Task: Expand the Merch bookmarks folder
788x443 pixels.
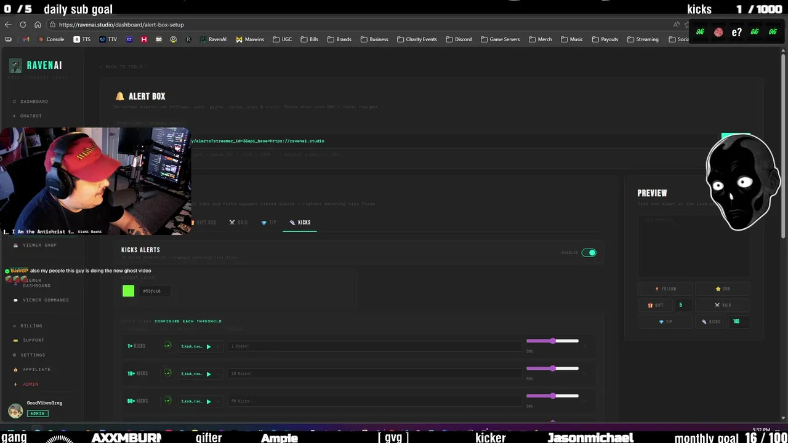Action: tap(540, 39)
